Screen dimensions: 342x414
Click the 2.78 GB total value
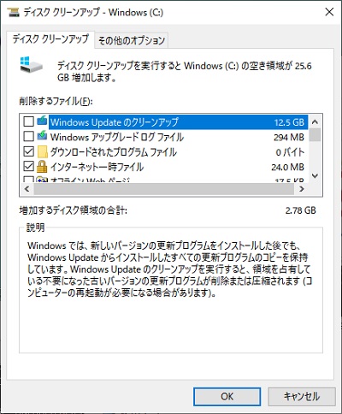[x=301, y=210]
